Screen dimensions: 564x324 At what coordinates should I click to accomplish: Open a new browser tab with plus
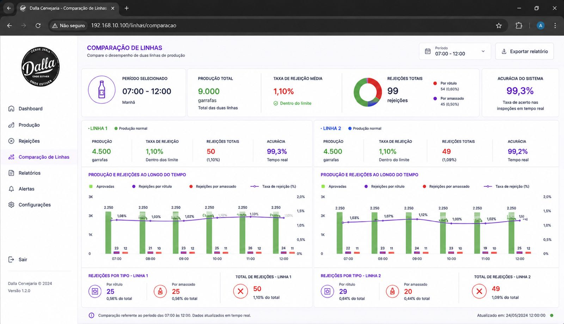[127, 8]
